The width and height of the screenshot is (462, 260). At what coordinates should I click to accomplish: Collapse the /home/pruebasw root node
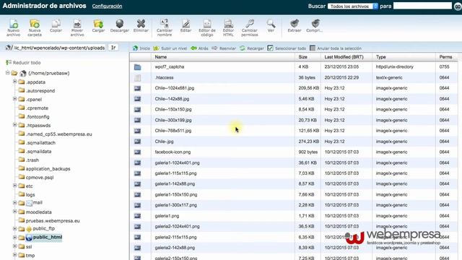coord(8,72)
